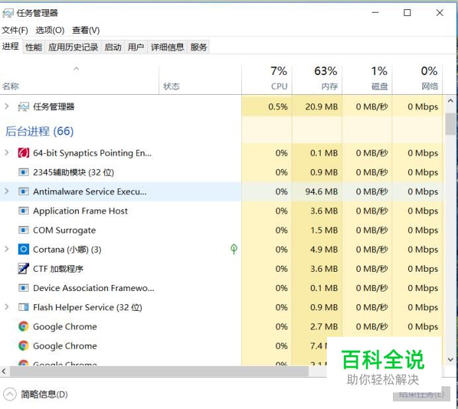Screen dimensions: 458x409
Task: Open the 文件(F) menu
Action: 15,30
